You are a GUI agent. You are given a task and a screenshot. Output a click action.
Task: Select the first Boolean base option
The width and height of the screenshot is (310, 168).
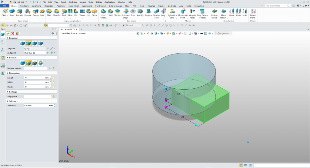pos(23,63)
